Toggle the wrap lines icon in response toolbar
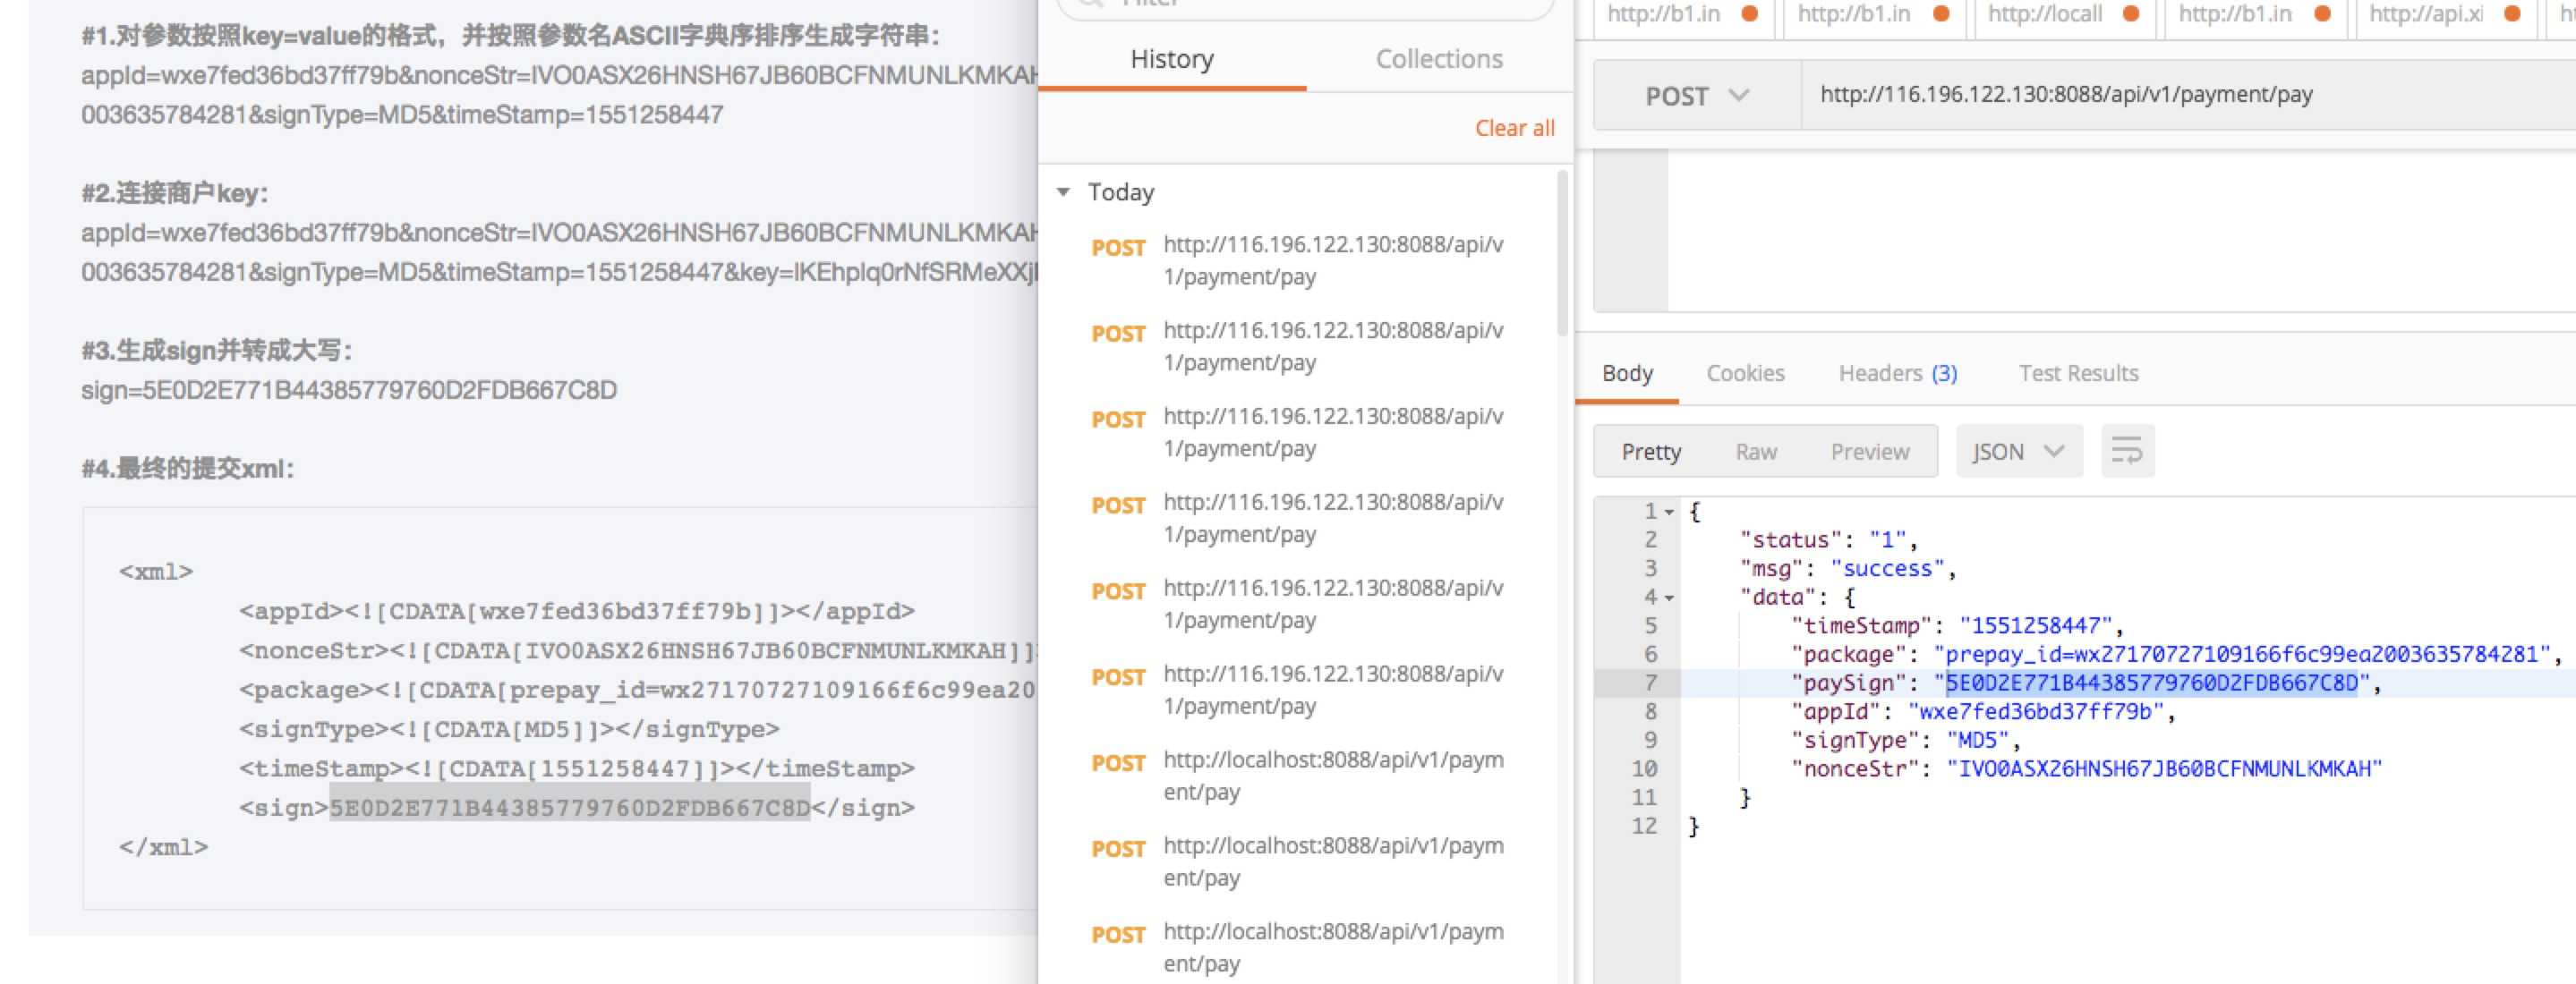 [2127, 452]
